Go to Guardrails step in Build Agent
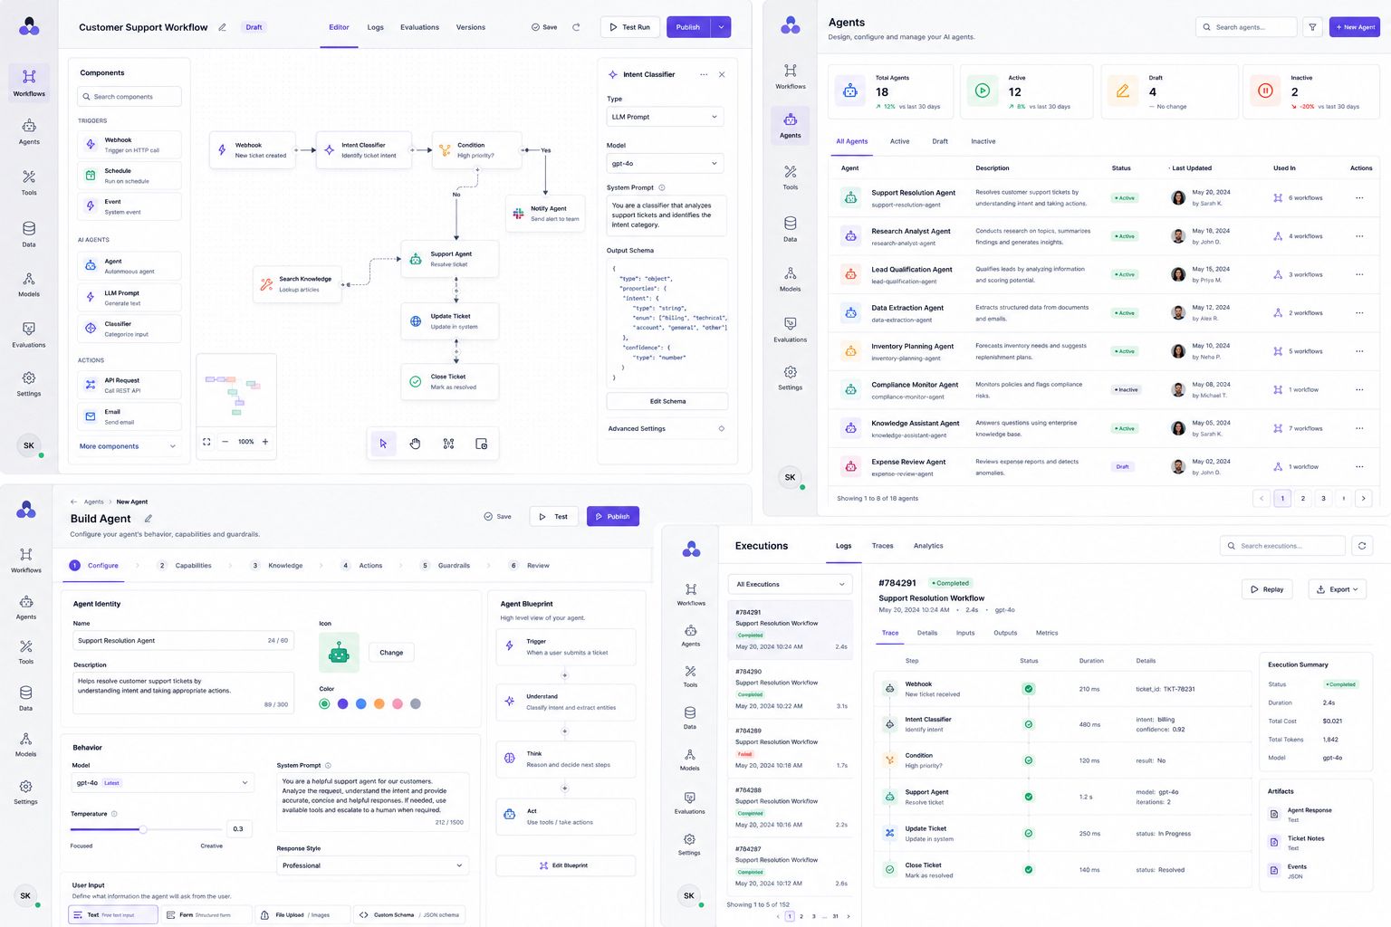This screenshot has height=927, width=1391. [x=446, y=566]
